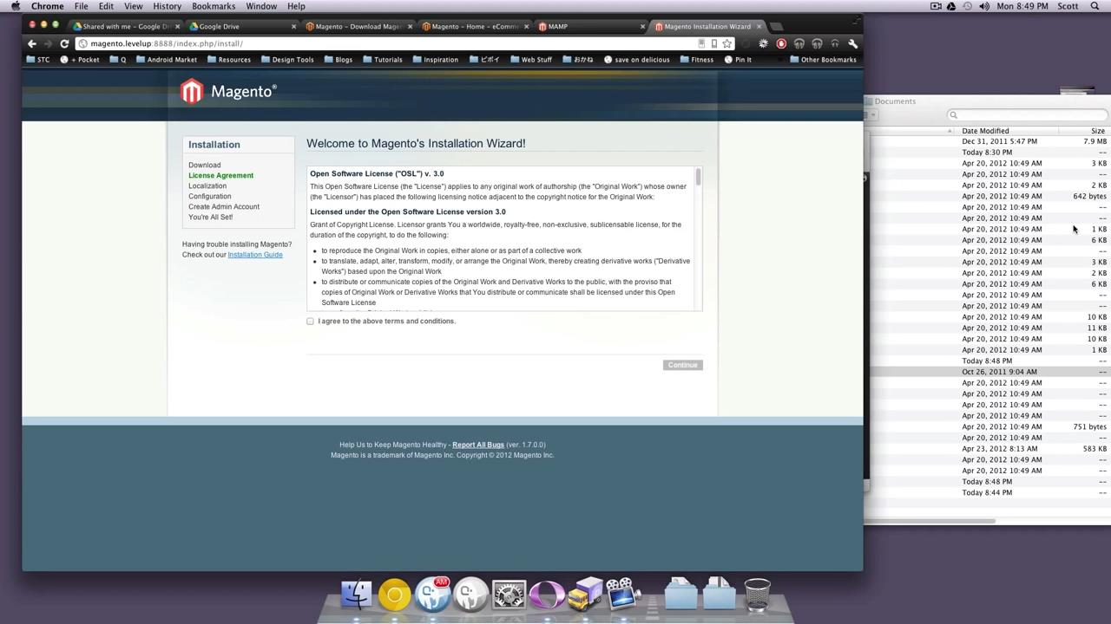Viewport: 1111px width, 624px height.
Task: Click the Google Drive menu bar icon
Action: tap(951, 6)
